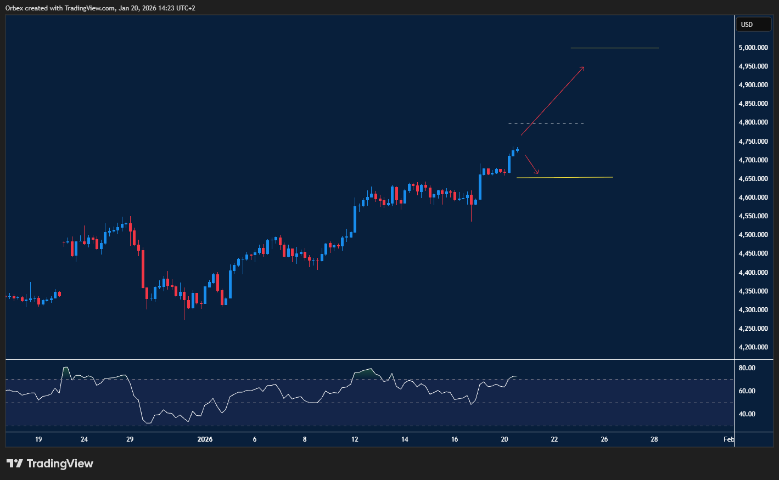
Task: Click the upward red projection arrow
Action: [x=552, y=101]
